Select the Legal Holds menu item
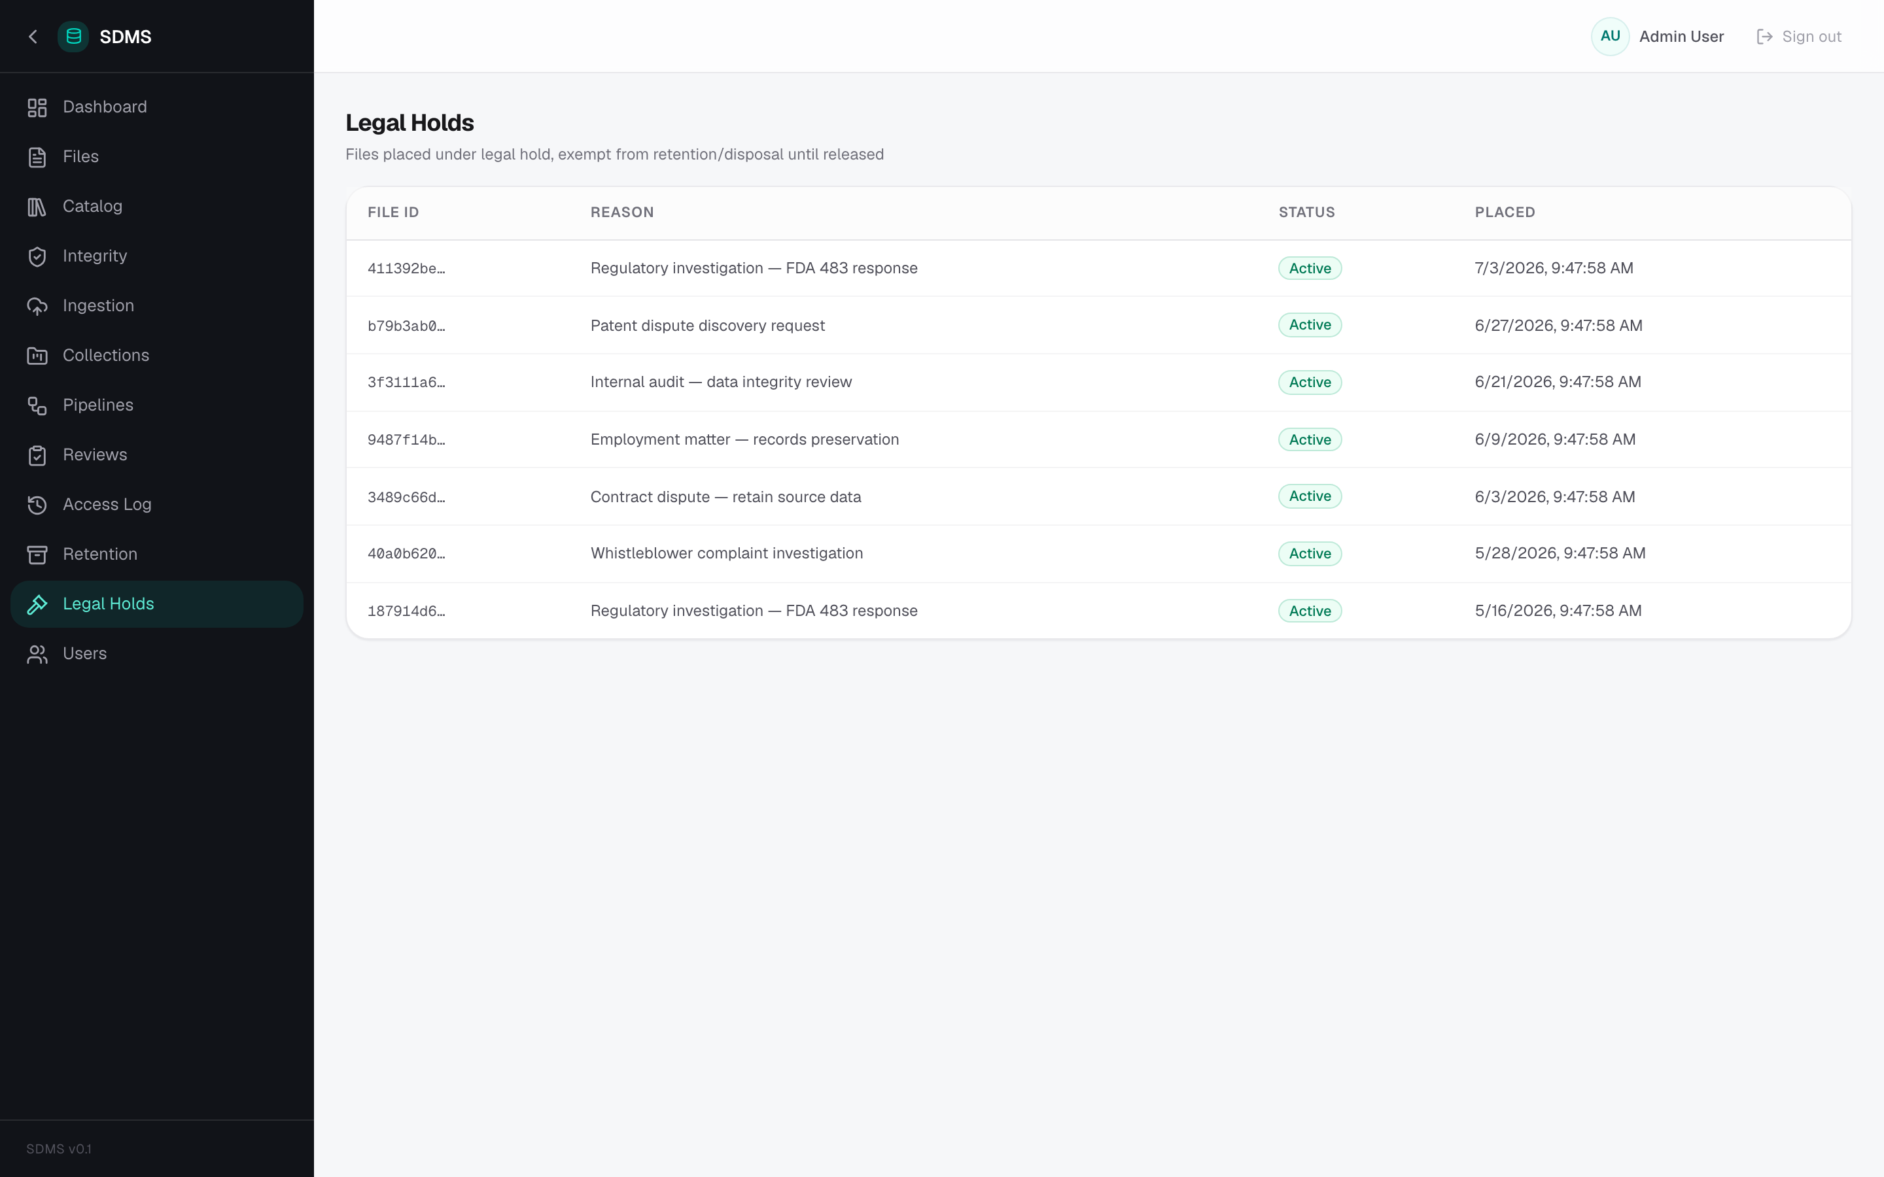The height and width of the screenshot is (1177, 1884). point(156,604)
